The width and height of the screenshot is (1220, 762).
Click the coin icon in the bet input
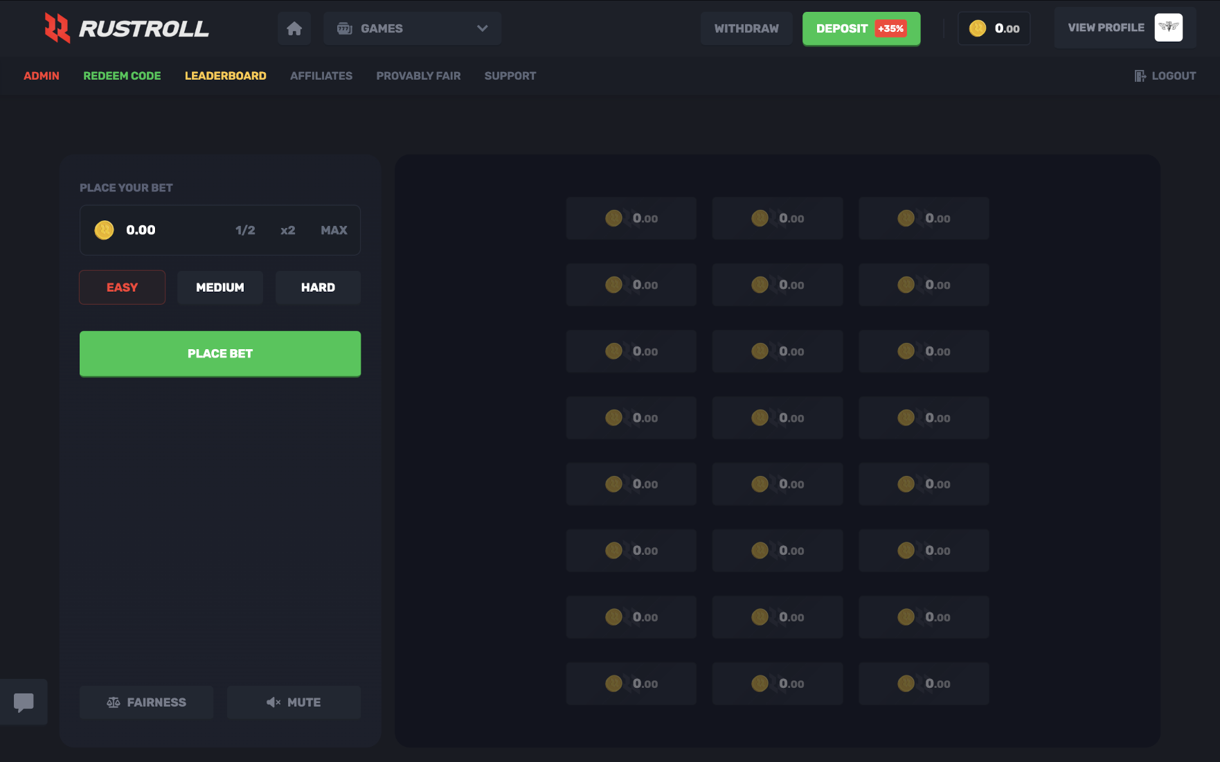pos(104,230)
